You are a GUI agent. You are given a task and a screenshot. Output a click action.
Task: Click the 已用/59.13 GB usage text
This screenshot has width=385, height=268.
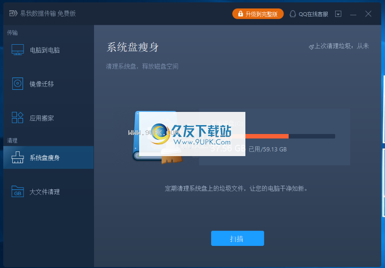click(x=267, y=149)
